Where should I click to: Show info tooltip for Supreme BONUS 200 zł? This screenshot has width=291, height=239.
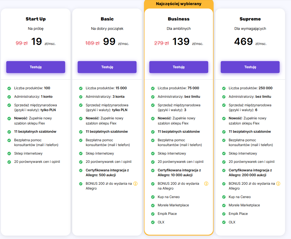(278, 184)
